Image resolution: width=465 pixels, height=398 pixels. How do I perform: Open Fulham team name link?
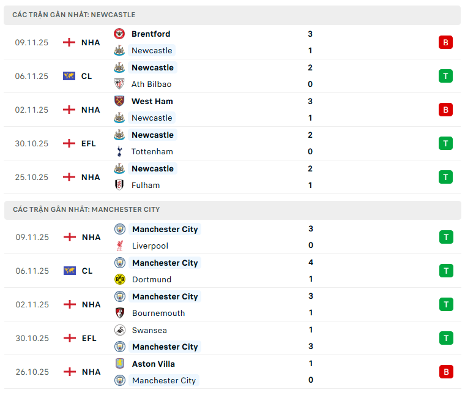tap(146, 185)
